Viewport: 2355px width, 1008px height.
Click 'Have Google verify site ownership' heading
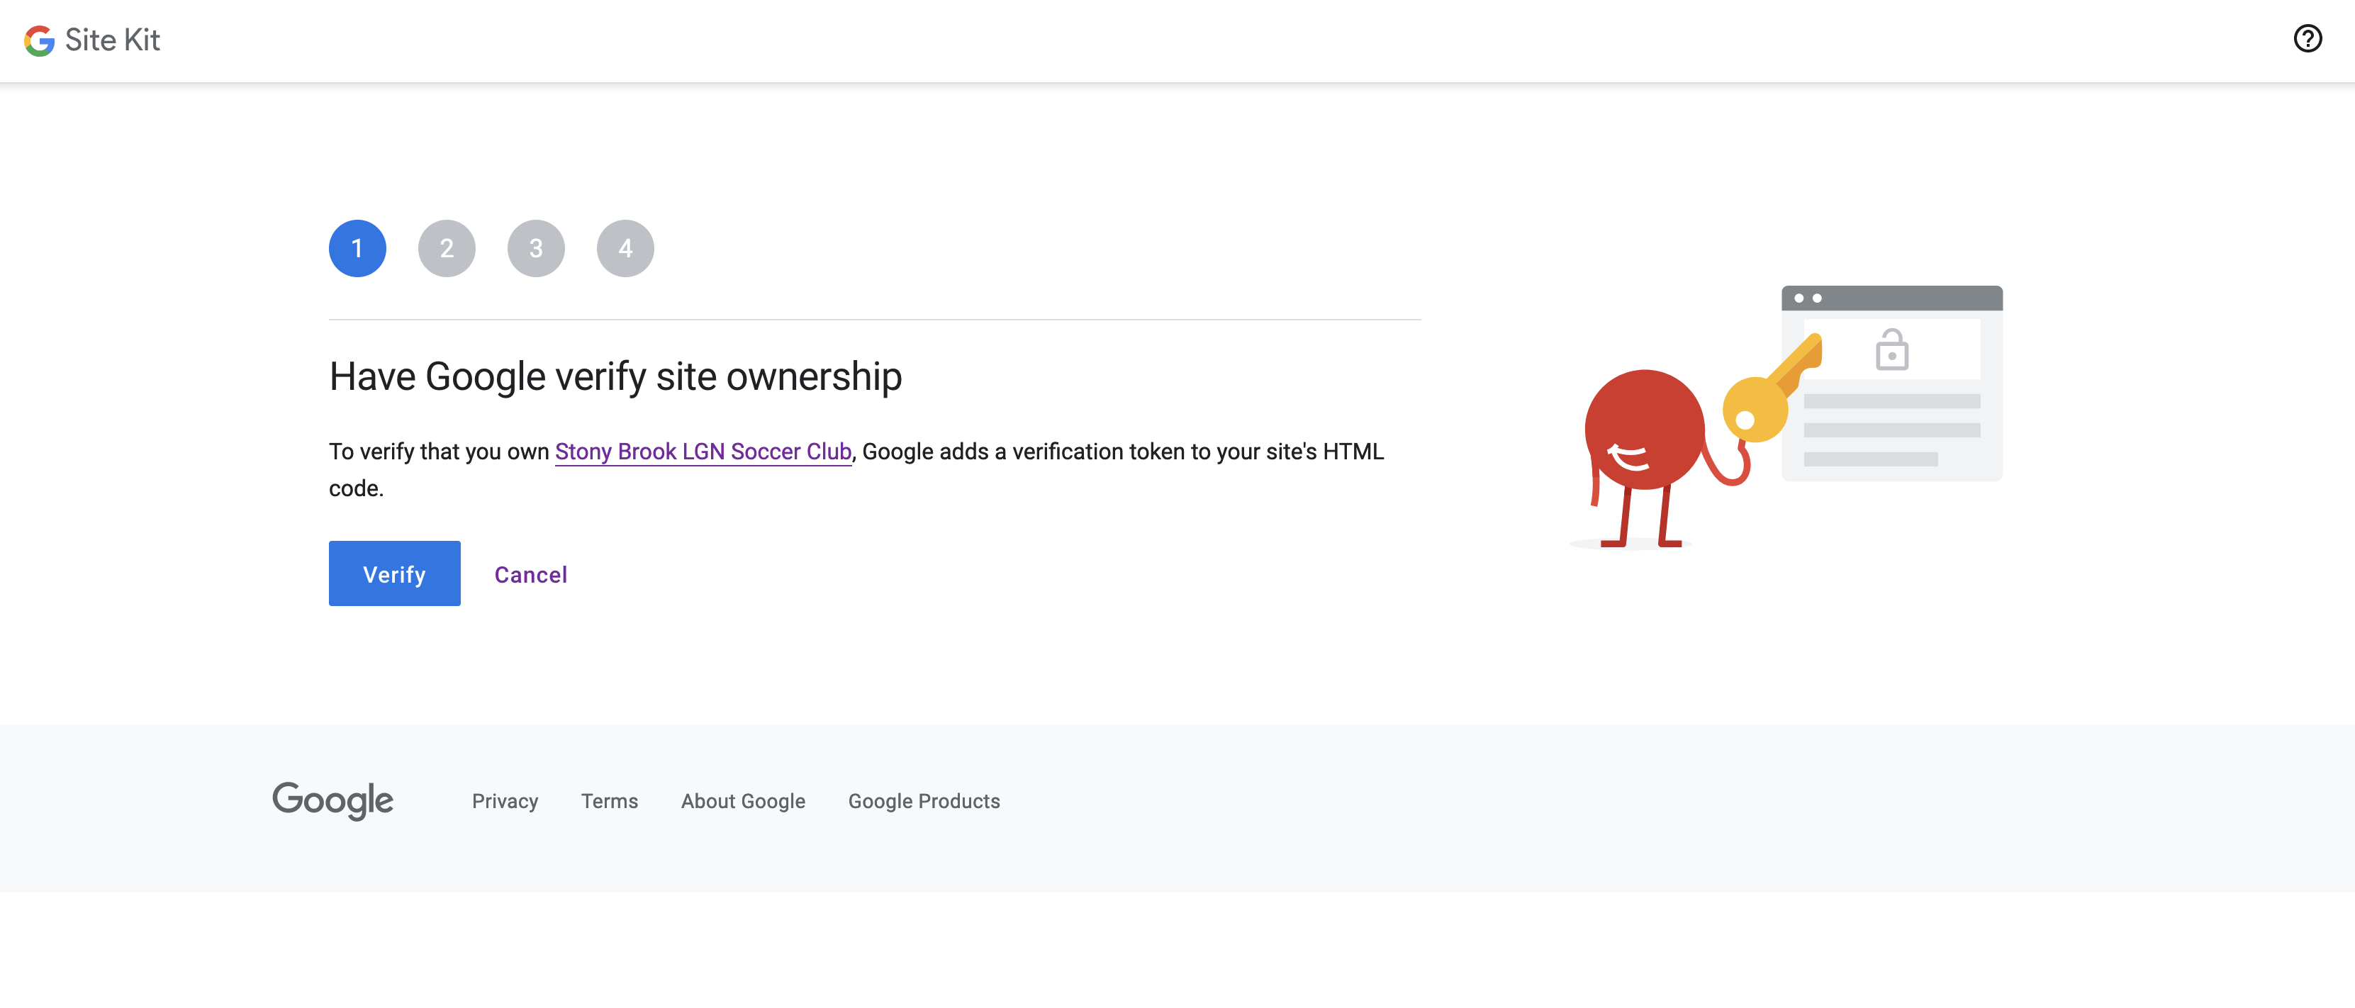[615, 376]
